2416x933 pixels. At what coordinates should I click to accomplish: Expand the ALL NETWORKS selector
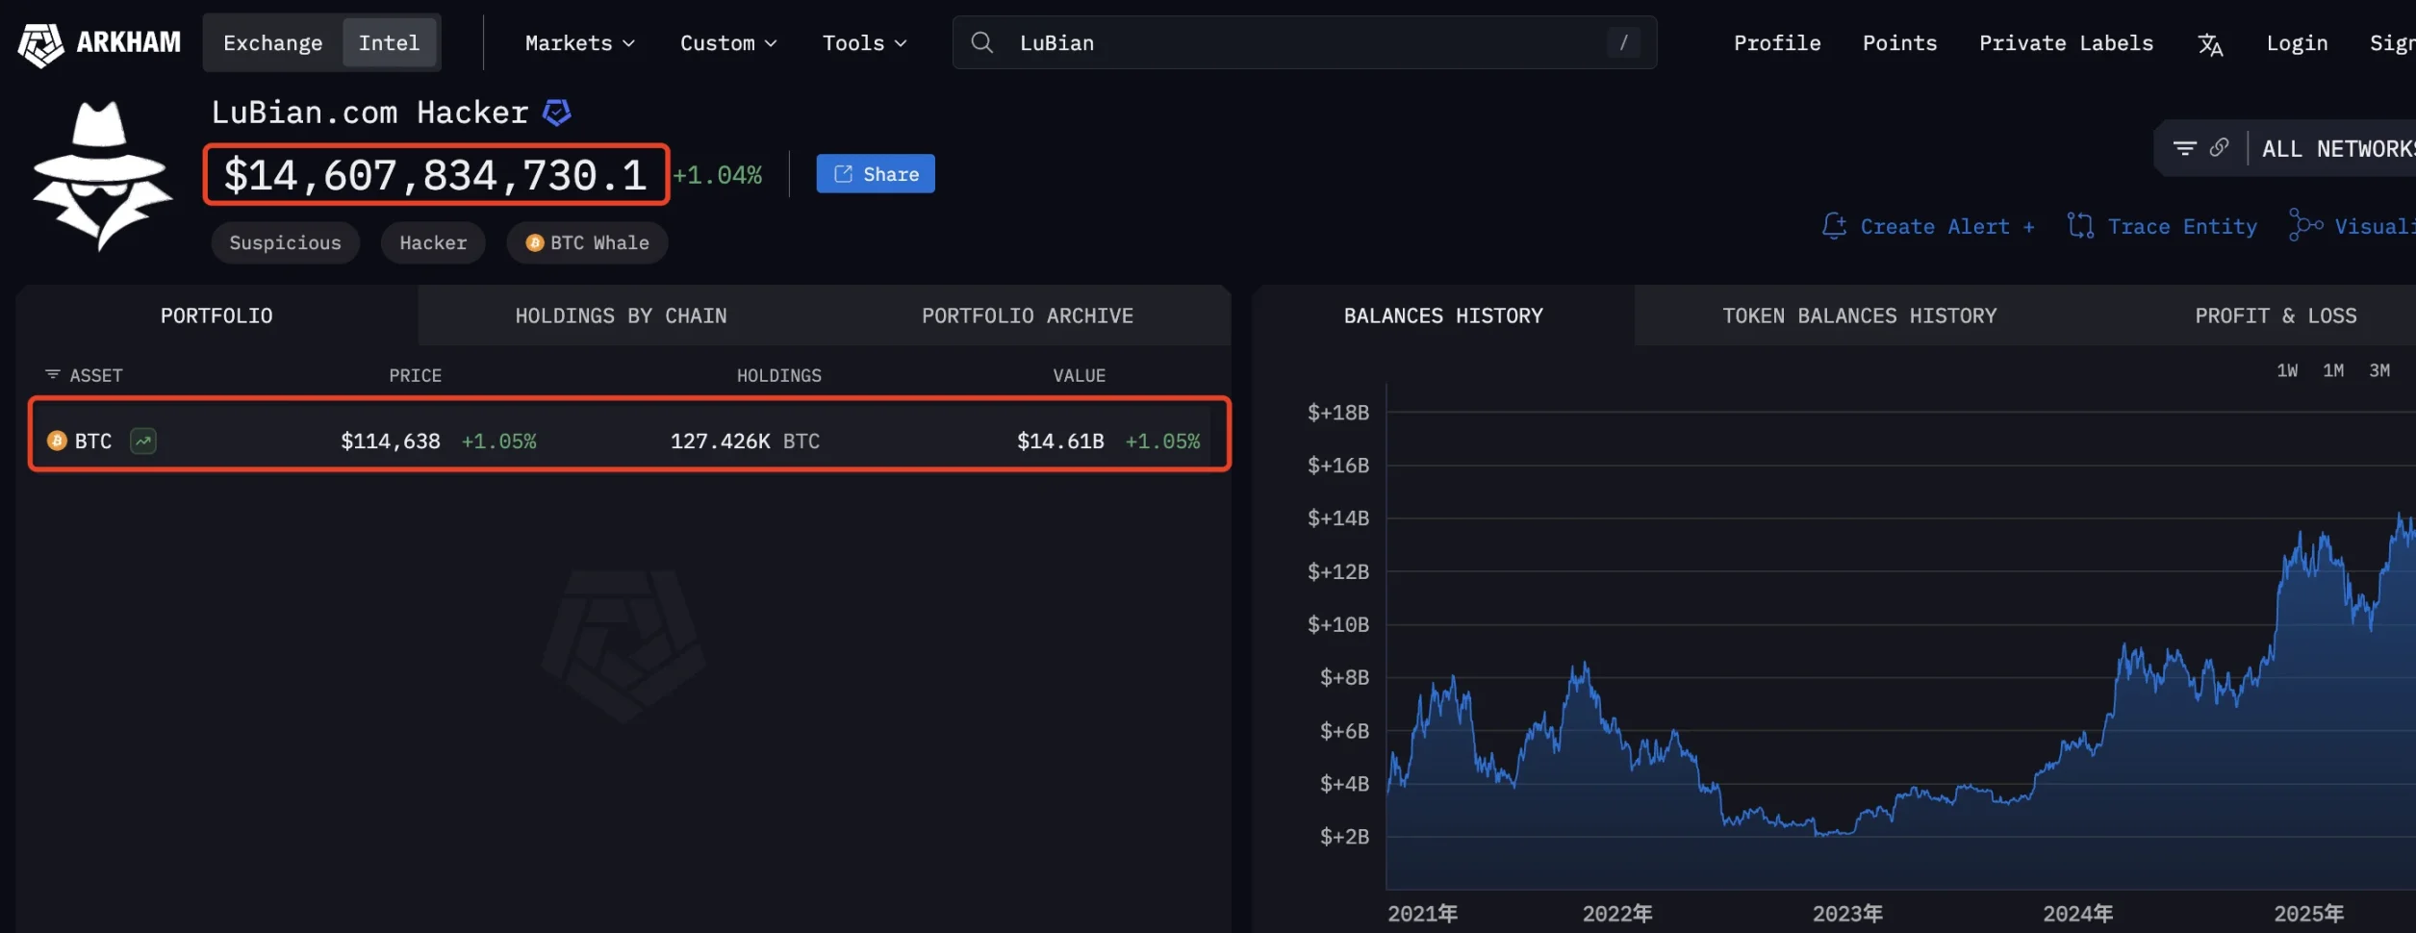coord(2338,148)
